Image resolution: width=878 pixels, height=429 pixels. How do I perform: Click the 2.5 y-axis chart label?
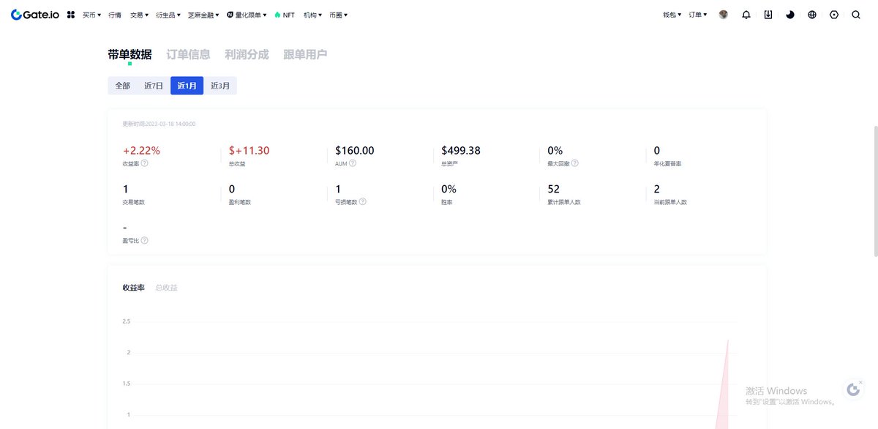126,321
